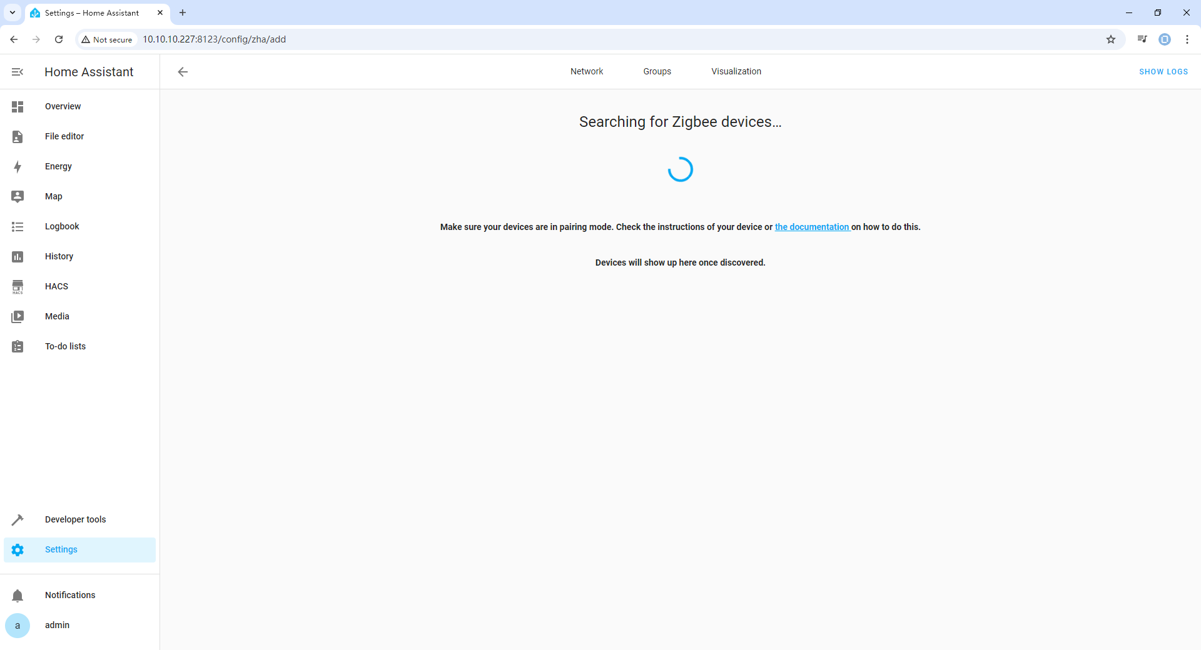Switch to the Groups tab
1201x650 pixels.
click(x=657, y=71)
